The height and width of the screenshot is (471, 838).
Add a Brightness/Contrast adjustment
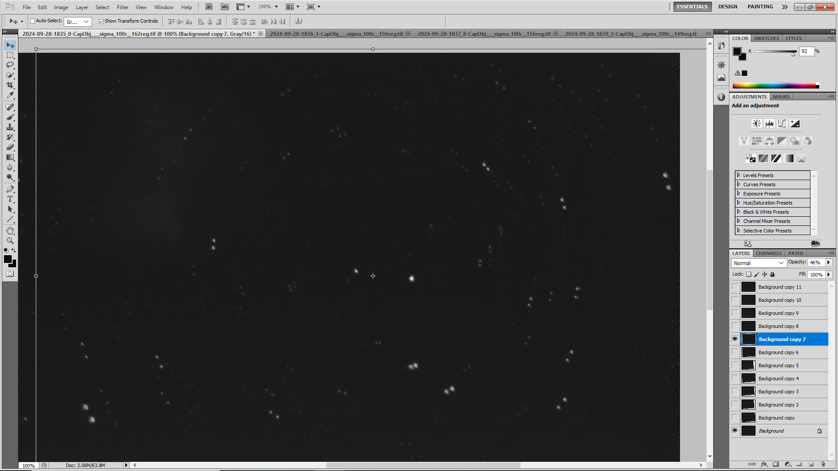coord(757,123)
